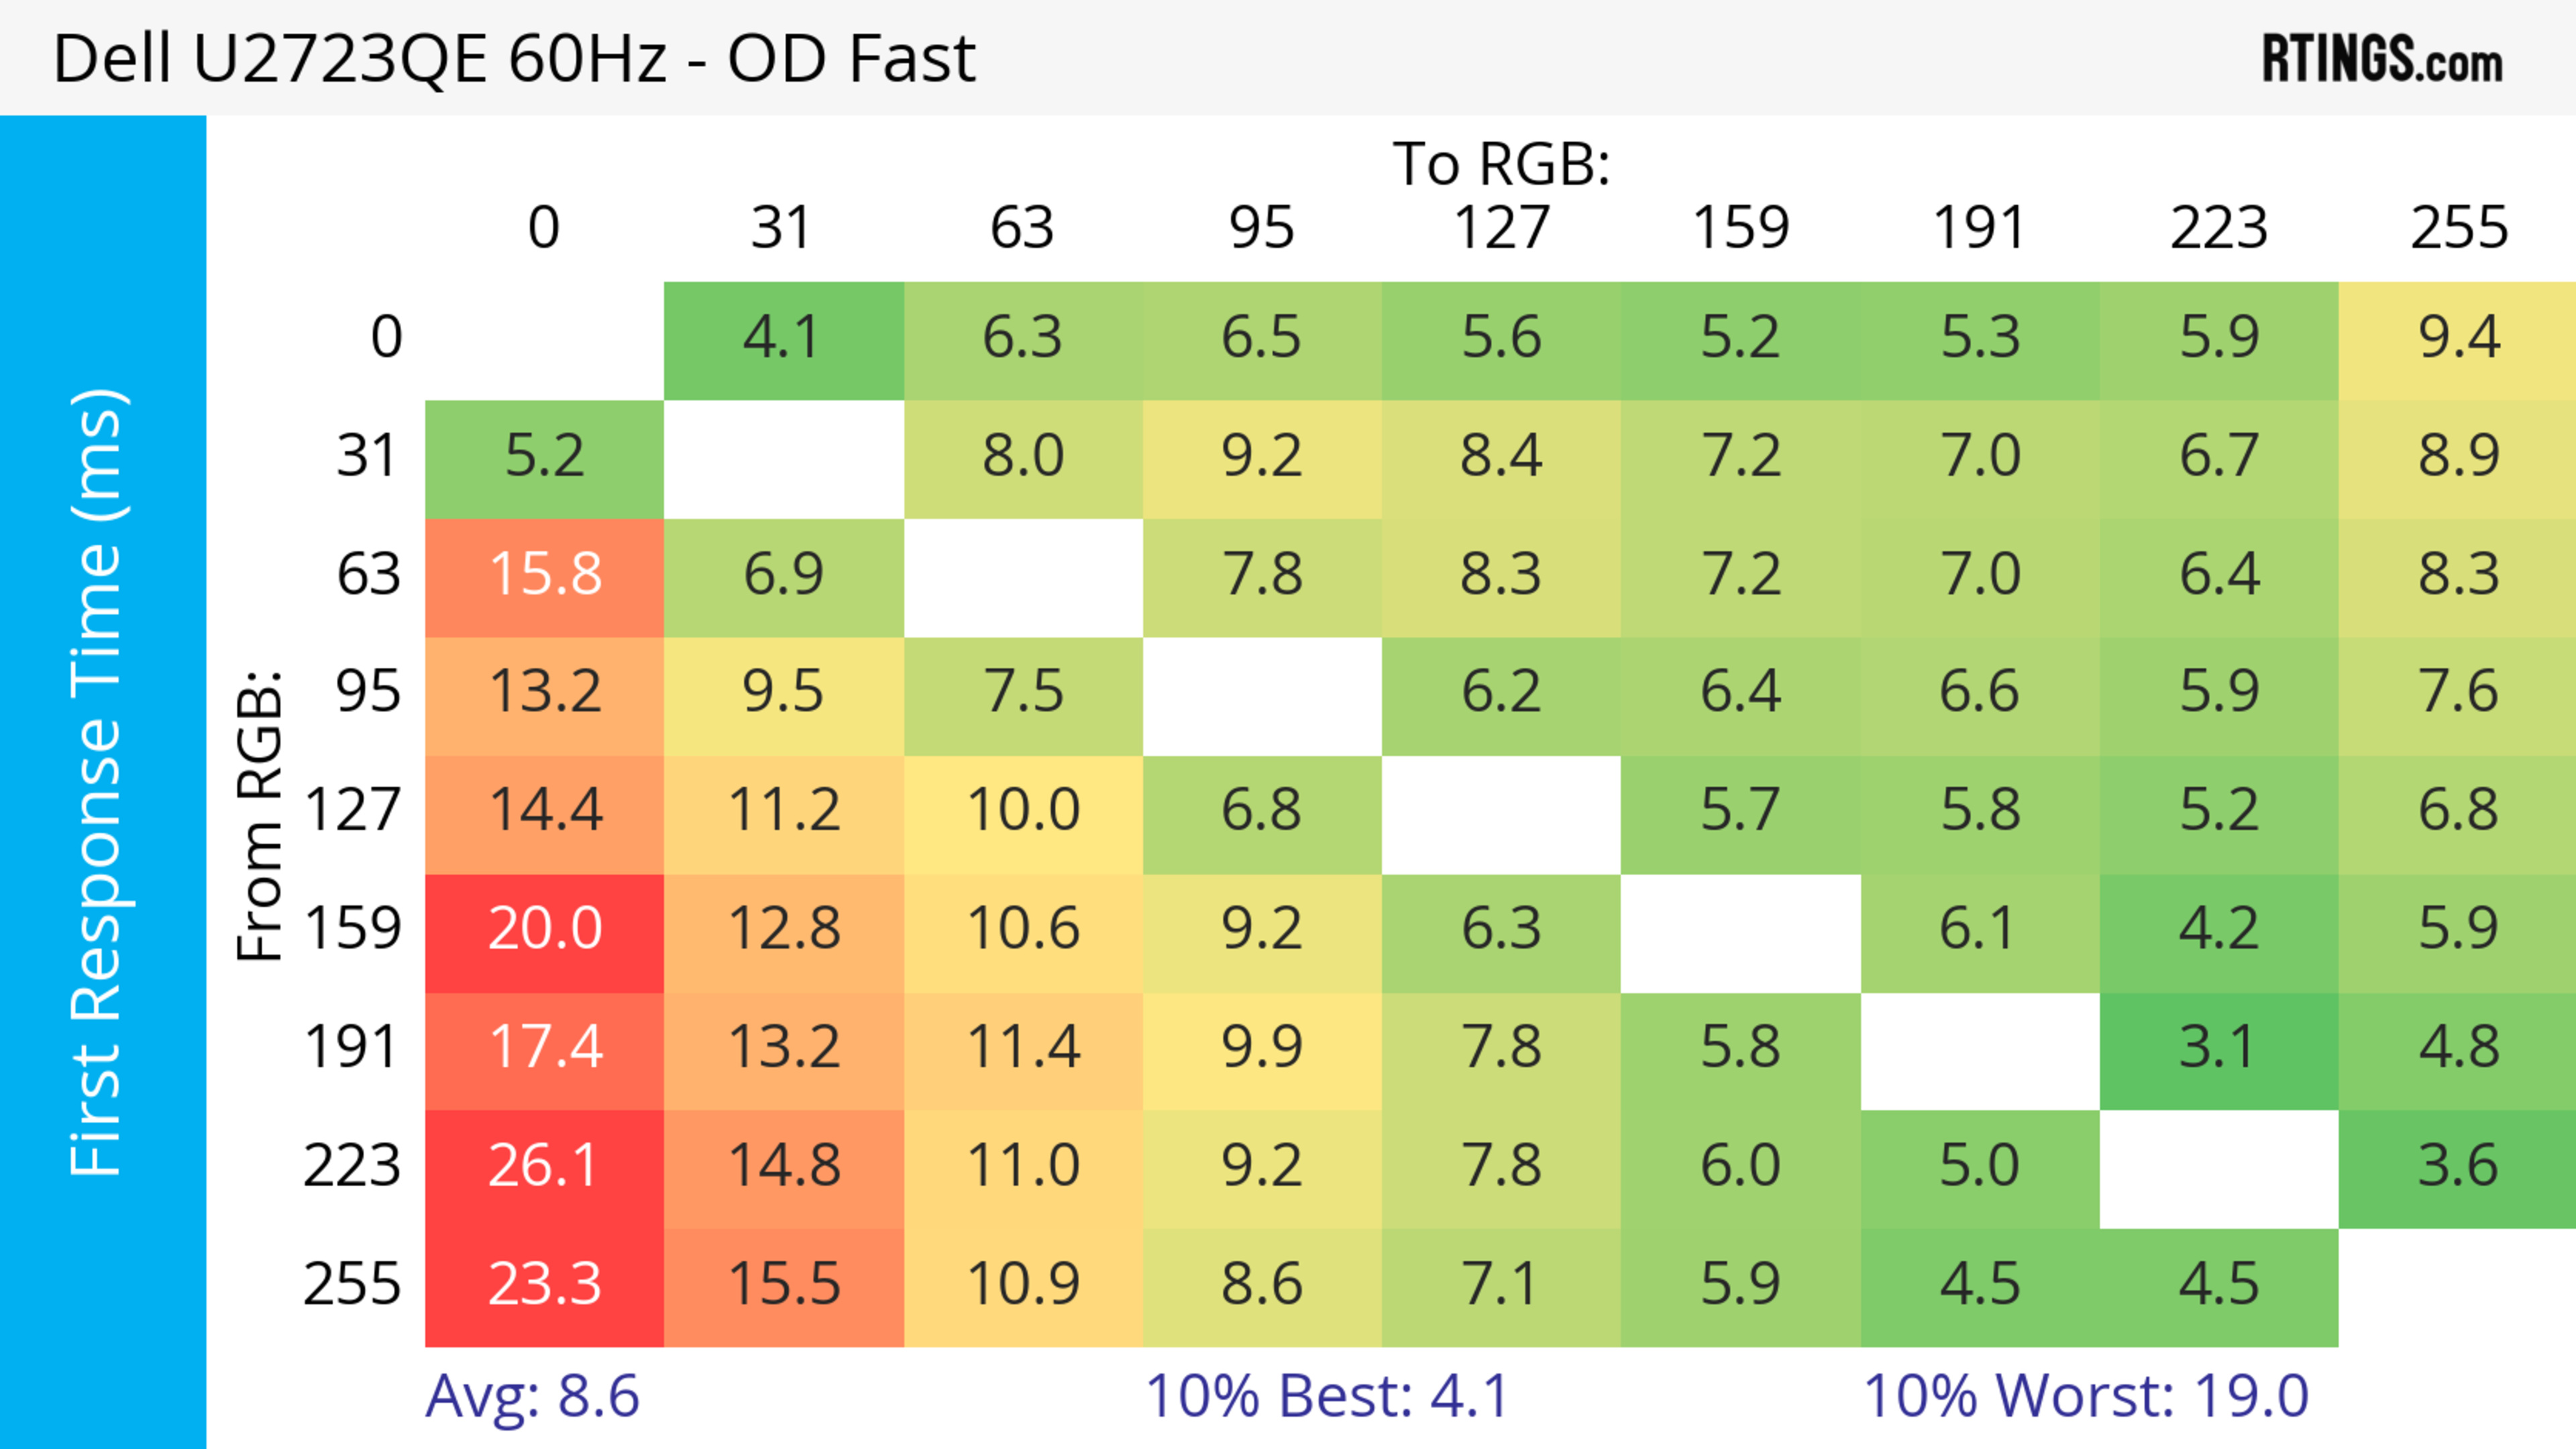Select the green 3.6 cell
Image resolution: width=2576 pixels, height=1449 pixels.
point(2458,1166)
